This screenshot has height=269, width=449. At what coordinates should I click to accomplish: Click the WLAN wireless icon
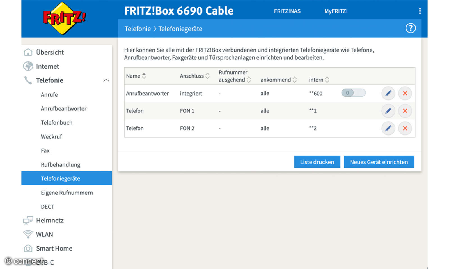pos(28,234)
